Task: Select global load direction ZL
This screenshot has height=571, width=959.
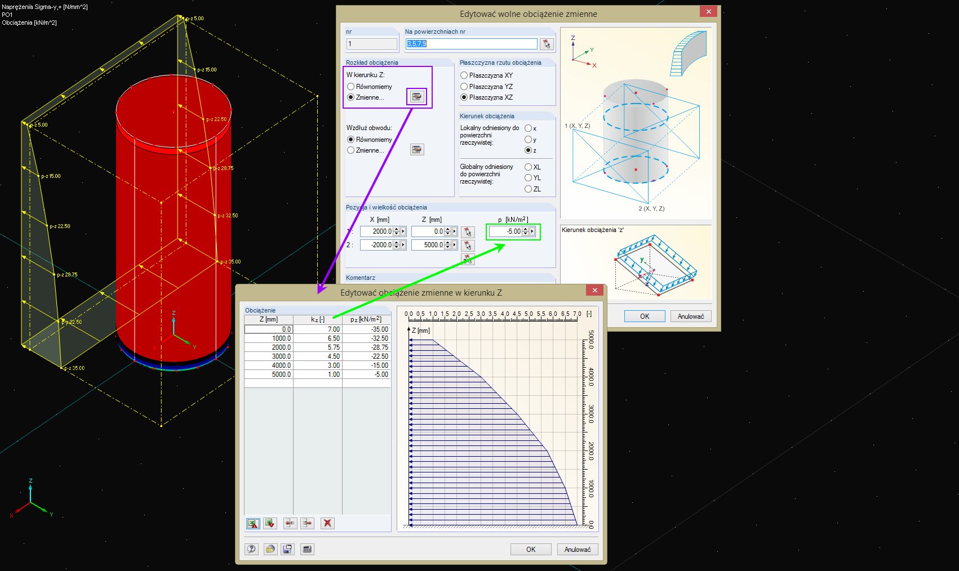Action: [529, 189]
